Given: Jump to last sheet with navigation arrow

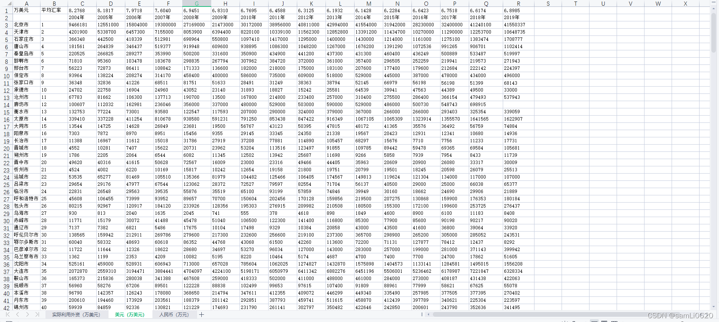Looking at the screenshot, I should (37, 314).
